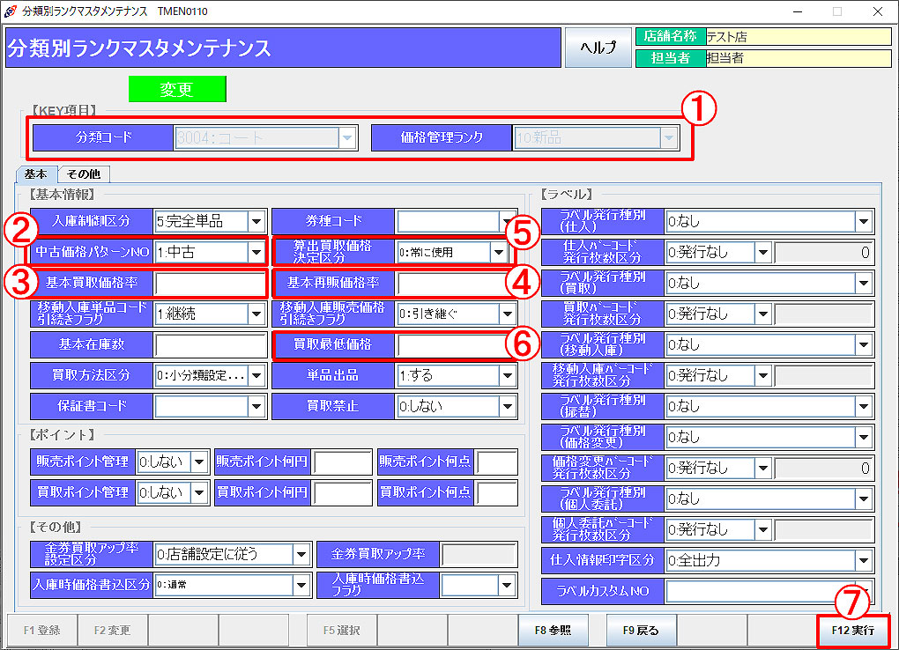Open the 仕入情報印字区分 dropdown
The height and width of the screenshot is (650, 899).
pyautogui.click(x=864, y=560)
